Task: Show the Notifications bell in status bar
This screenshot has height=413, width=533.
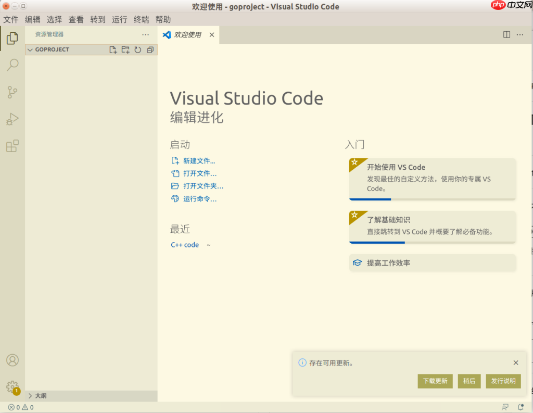Action: [522, 407]
